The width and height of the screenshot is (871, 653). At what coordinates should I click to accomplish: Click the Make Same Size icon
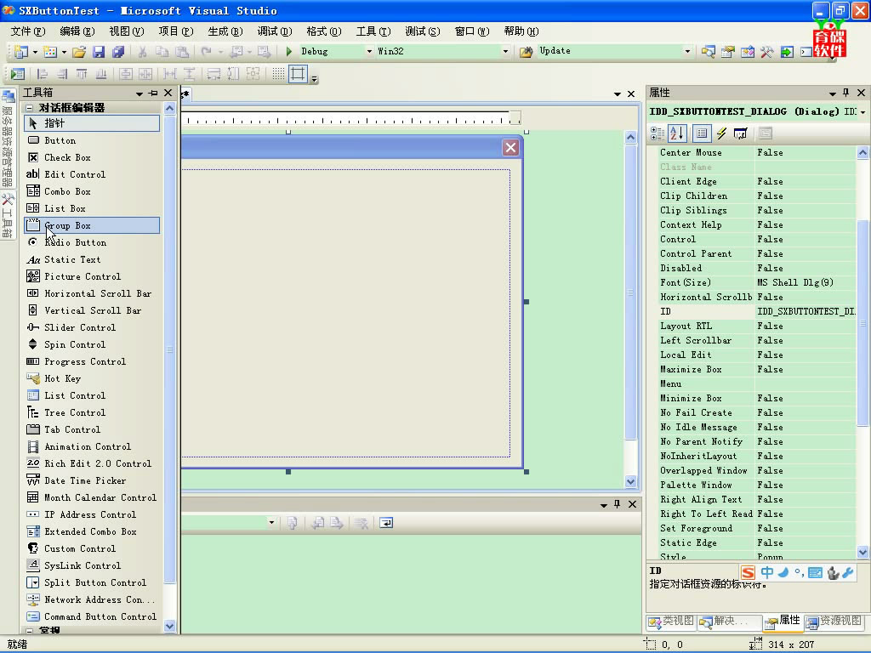(x=253, y=74)
